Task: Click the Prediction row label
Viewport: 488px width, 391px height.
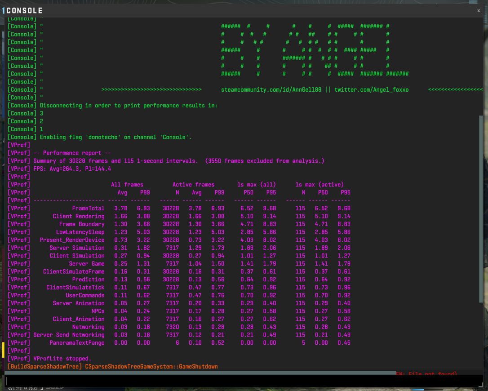Action: pyautogui.click(x=89, y=280)
